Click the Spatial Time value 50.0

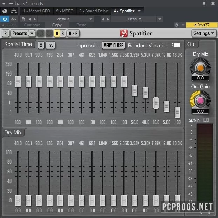135,122
